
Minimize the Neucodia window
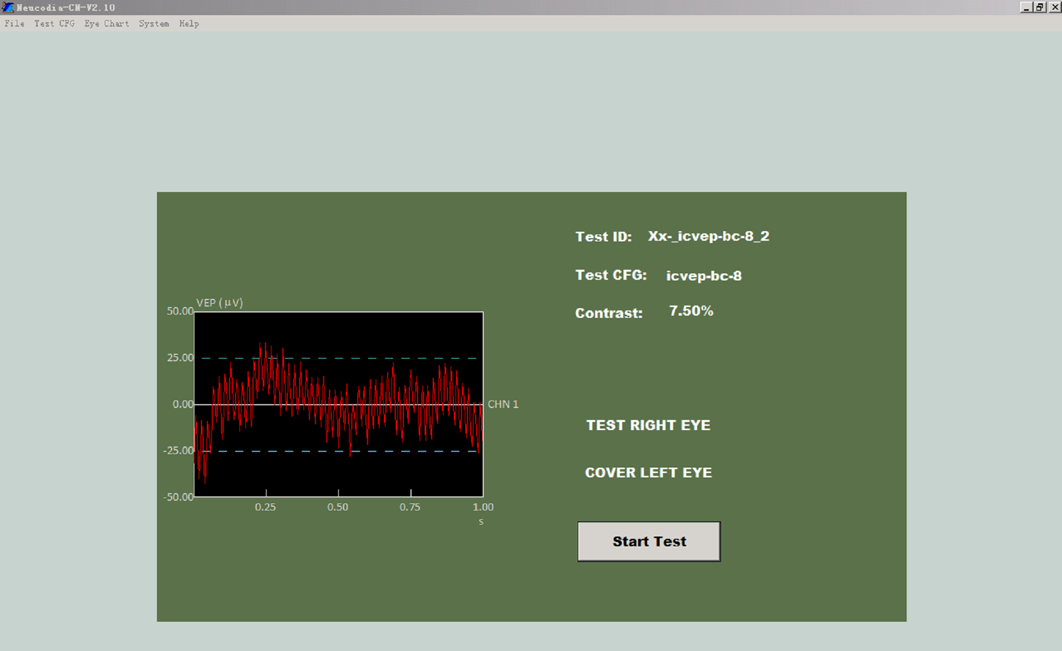[x=1026, y=7]
